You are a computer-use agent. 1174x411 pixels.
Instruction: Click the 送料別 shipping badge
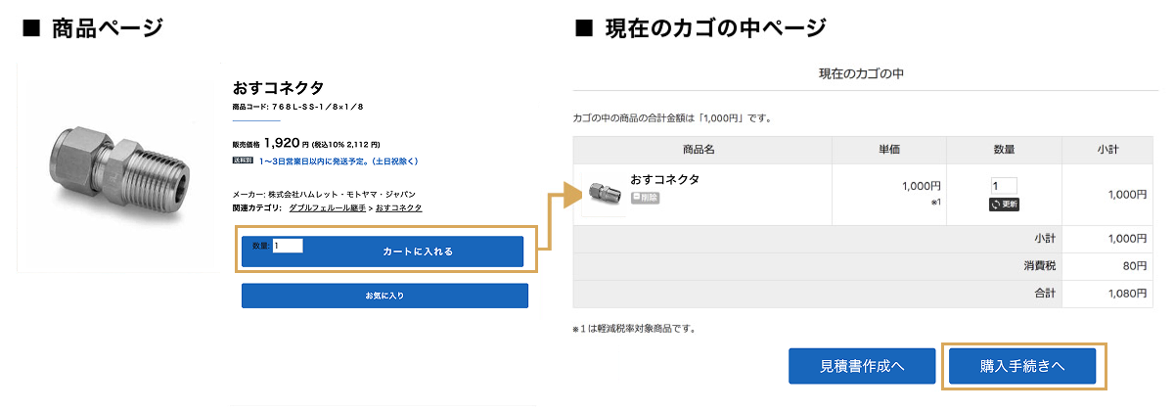(x=243, y=160)
